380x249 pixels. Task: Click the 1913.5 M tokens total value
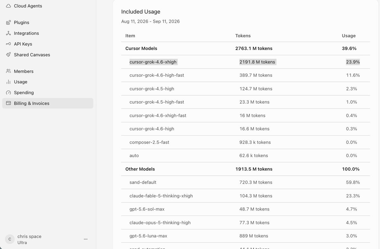pos(254,169)
